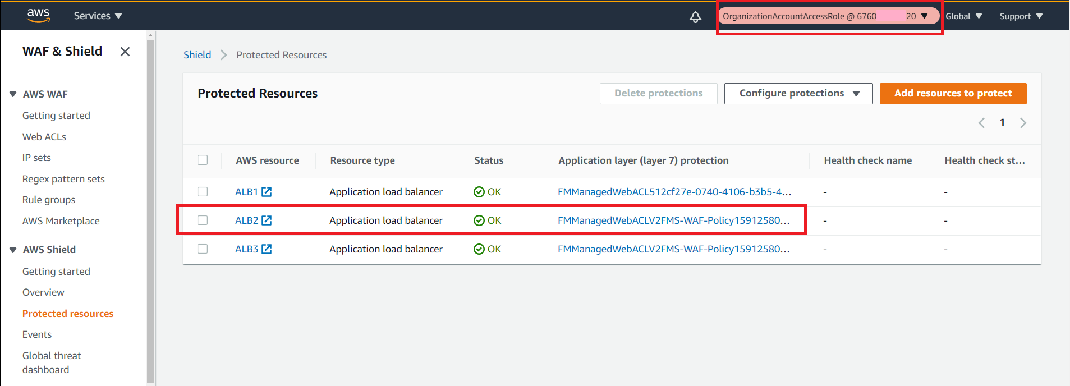Go to previous results page arrow
The image size is (1070, 386).
[x=981, y=123]
